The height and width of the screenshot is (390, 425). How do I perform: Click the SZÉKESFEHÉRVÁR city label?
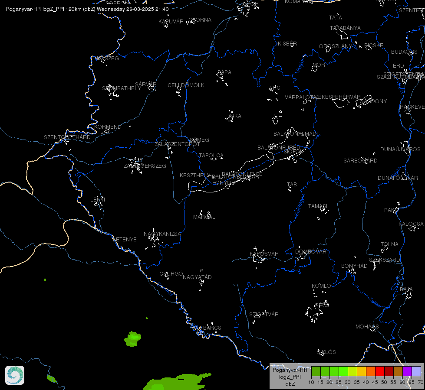(336, 97)
